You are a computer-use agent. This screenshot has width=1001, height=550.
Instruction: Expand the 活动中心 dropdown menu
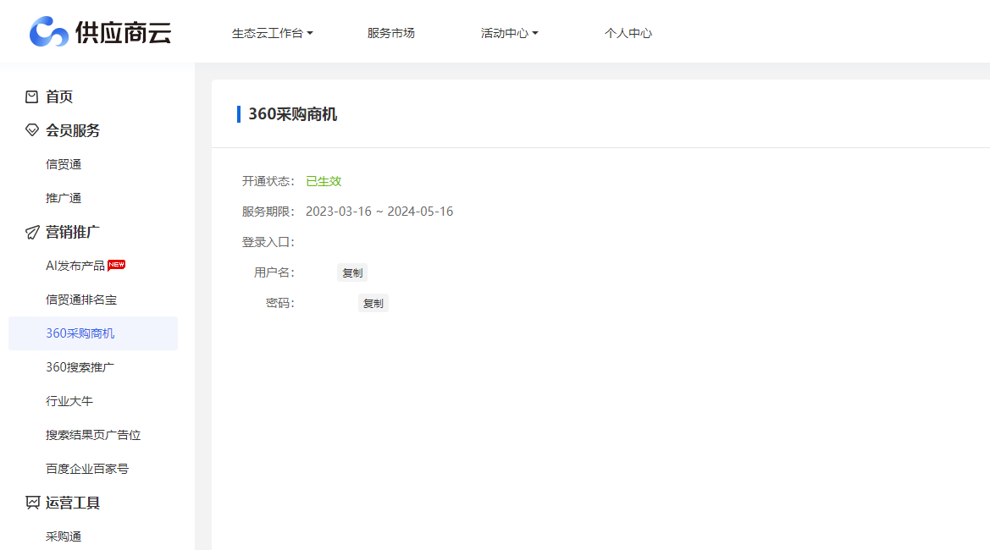510,33
